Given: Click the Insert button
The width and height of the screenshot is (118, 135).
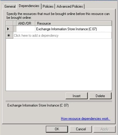Looking at the screenshot, I should [x=77, y=96].
